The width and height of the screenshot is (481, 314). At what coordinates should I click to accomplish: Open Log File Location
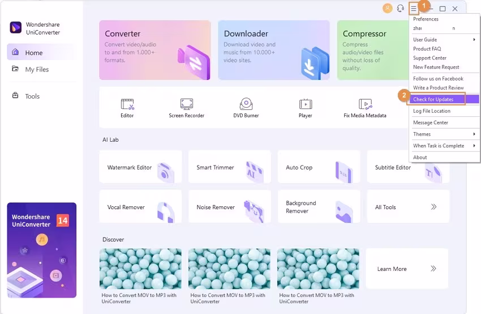click(x=444, y=111)
